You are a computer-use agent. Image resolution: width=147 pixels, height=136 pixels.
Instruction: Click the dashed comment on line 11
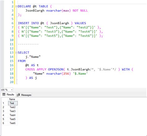tap(28, 44)
